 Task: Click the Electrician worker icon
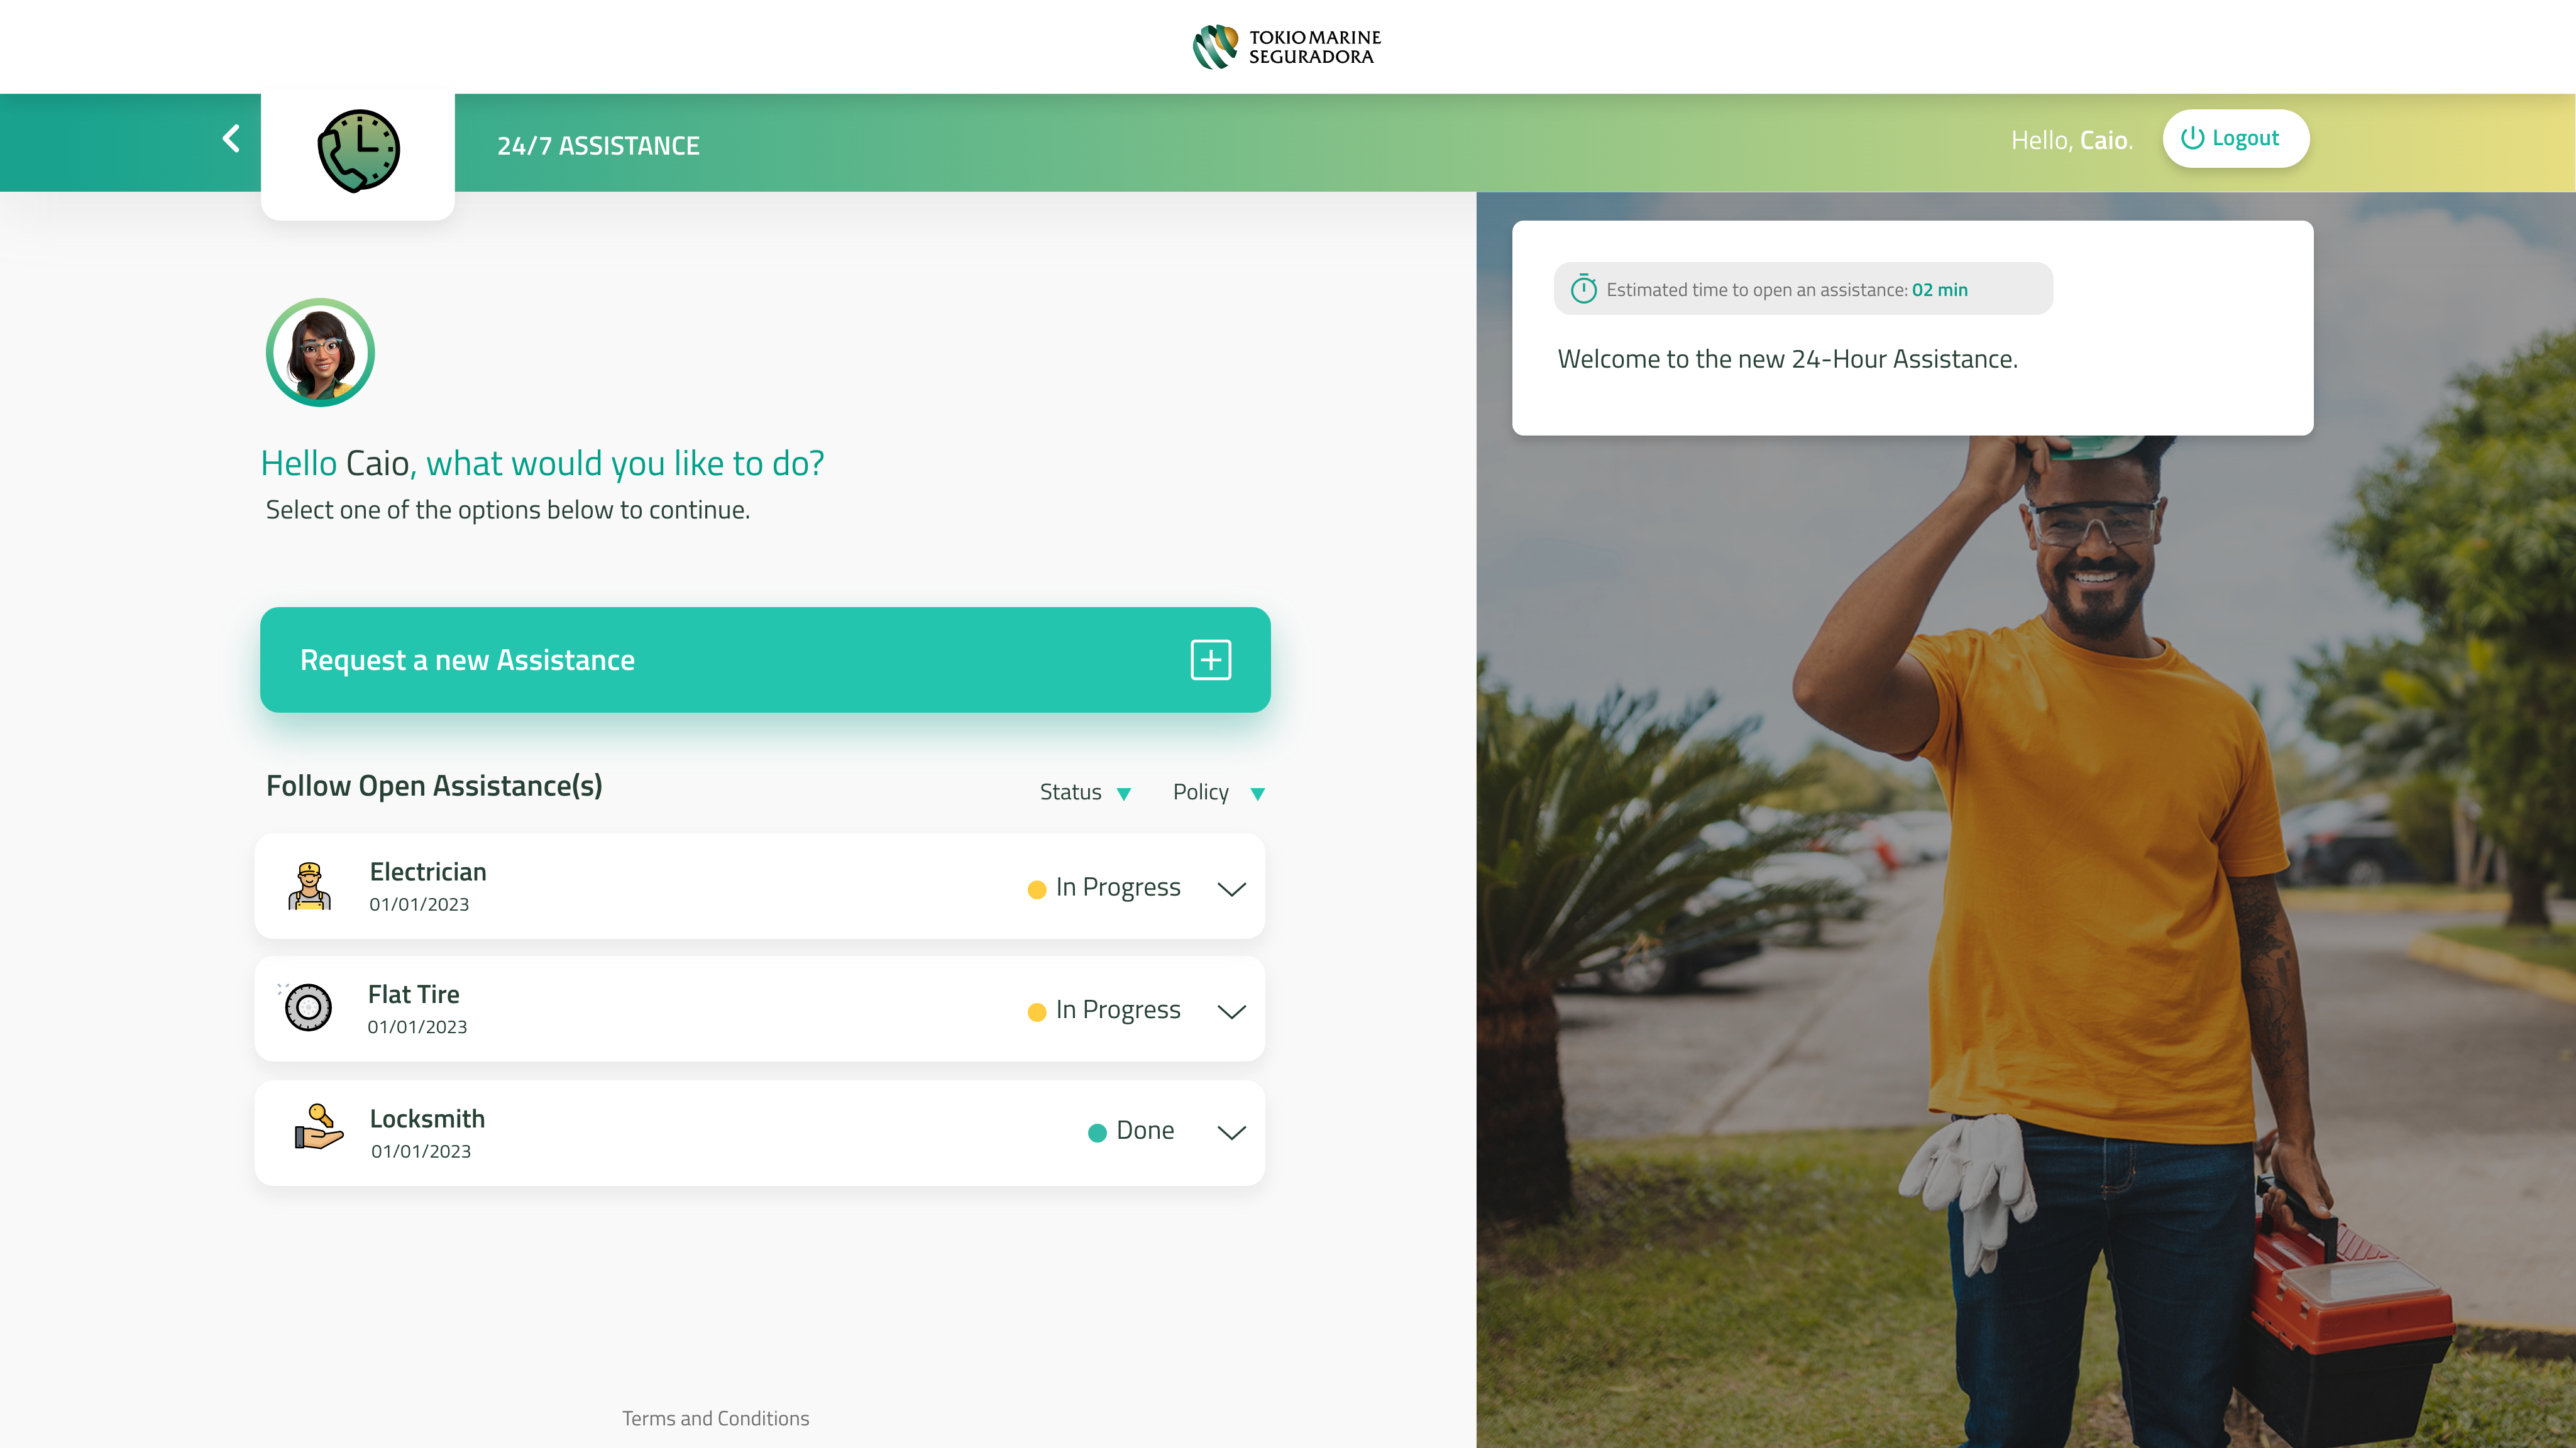309,886
